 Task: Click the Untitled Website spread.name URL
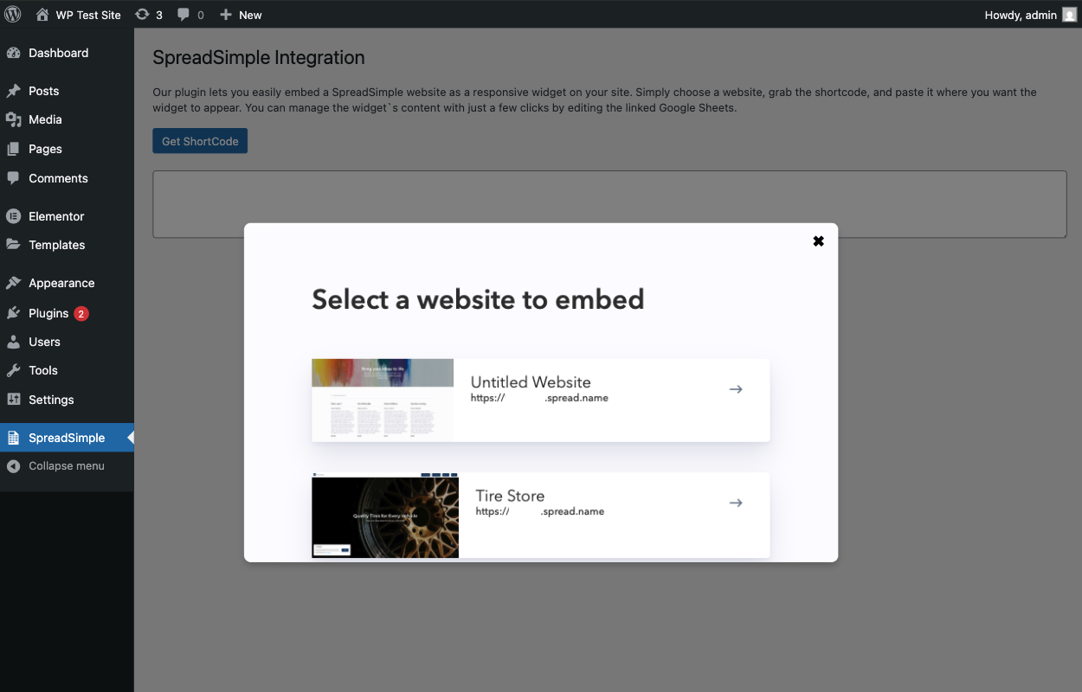[x=539, y=398]
